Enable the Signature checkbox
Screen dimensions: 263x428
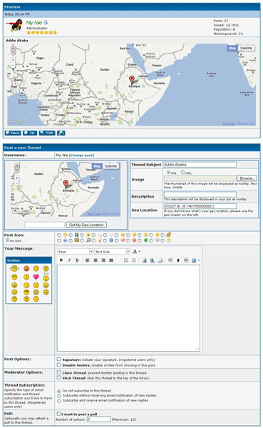point(58,360)
